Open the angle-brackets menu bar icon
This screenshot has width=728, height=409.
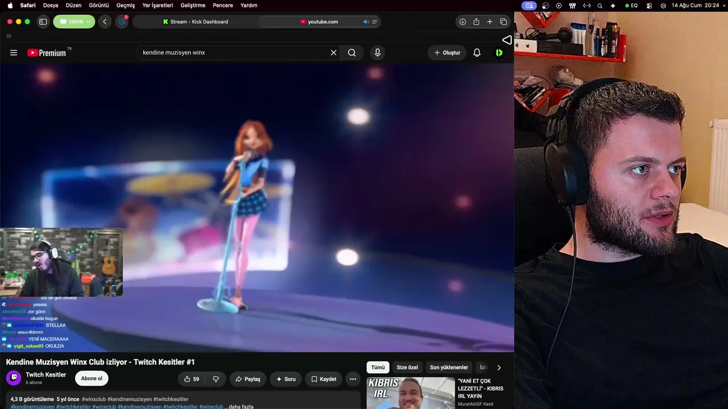point(586,5)
